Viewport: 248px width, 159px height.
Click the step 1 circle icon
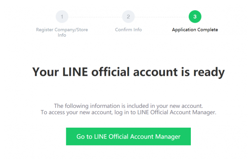click(62, 16)
